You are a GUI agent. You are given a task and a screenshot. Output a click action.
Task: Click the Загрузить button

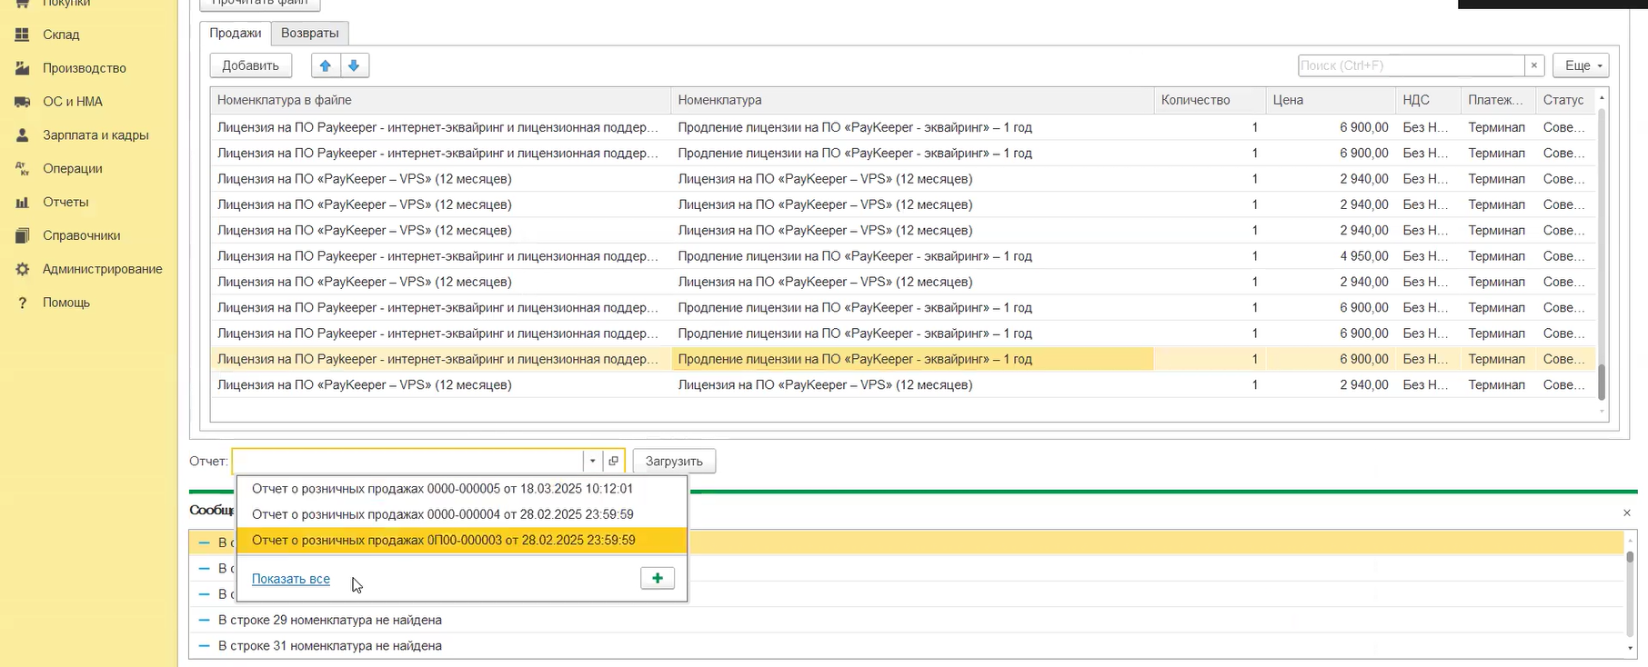(674, 461)
